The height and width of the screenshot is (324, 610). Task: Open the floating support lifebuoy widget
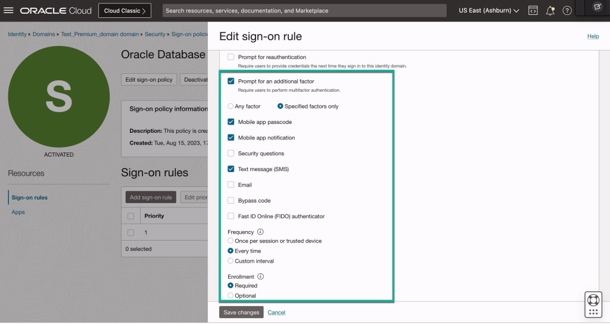pyautogui.click(x=593, y=300)
